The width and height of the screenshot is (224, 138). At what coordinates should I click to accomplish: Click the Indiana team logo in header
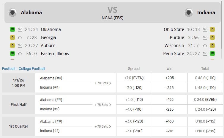[189, 12]
